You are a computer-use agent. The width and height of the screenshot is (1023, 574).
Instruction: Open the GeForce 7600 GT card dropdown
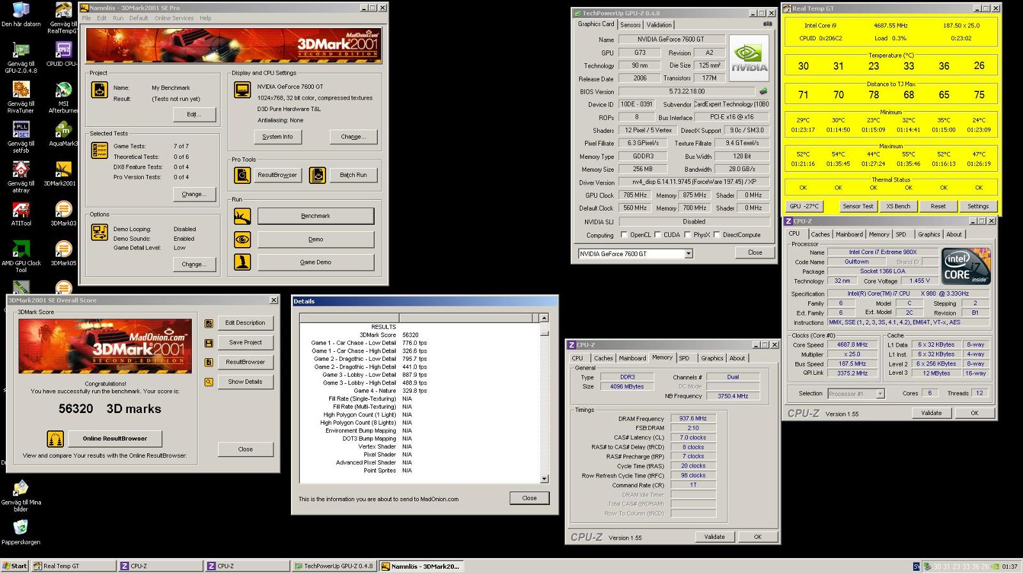point(689,253)
